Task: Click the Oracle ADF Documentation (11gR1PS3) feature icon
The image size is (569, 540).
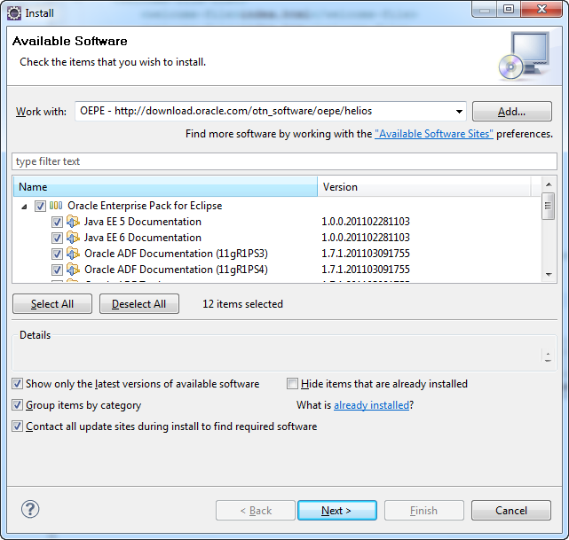Action: [73, 254]
